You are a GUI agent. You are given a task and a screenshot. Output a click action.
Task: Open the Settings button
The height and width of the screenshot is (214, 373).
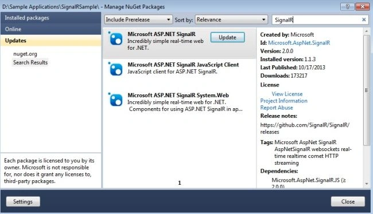23,201
